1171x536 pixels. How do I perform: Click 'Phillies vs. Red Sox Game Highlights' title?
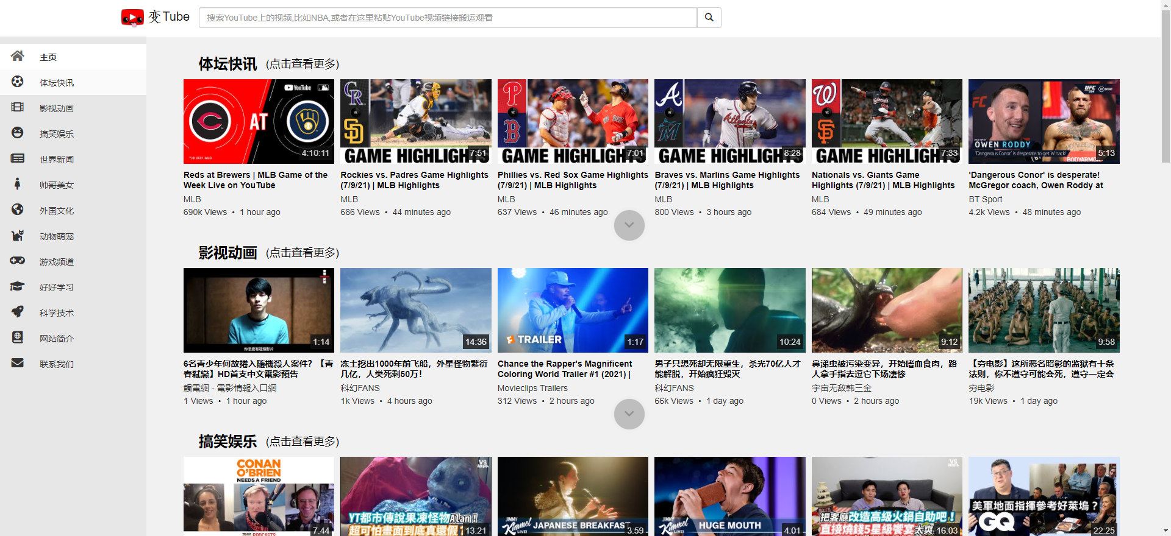pyautogui.click(x=573, y=180)
